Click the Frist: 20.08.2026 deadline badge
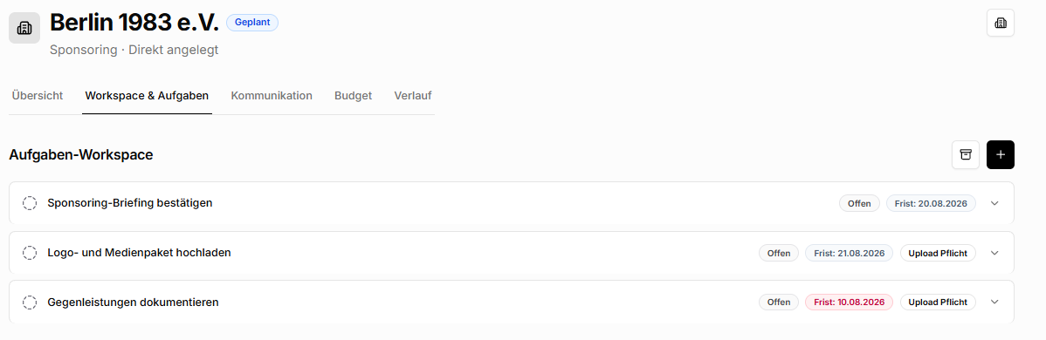Viewport: 1046px width, 340px height. [931, 202]
